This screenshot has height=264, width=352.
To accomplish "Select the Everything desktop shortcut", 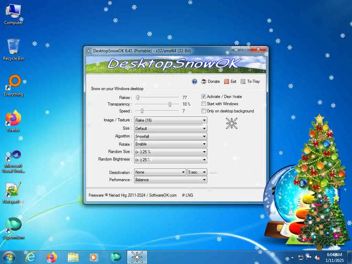I will pos(13,86).
